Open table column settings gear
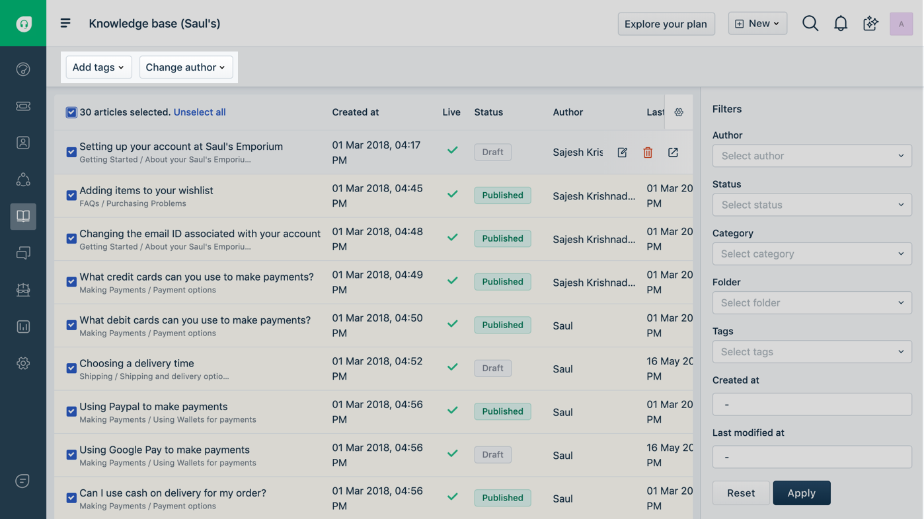 click(679, 112)
